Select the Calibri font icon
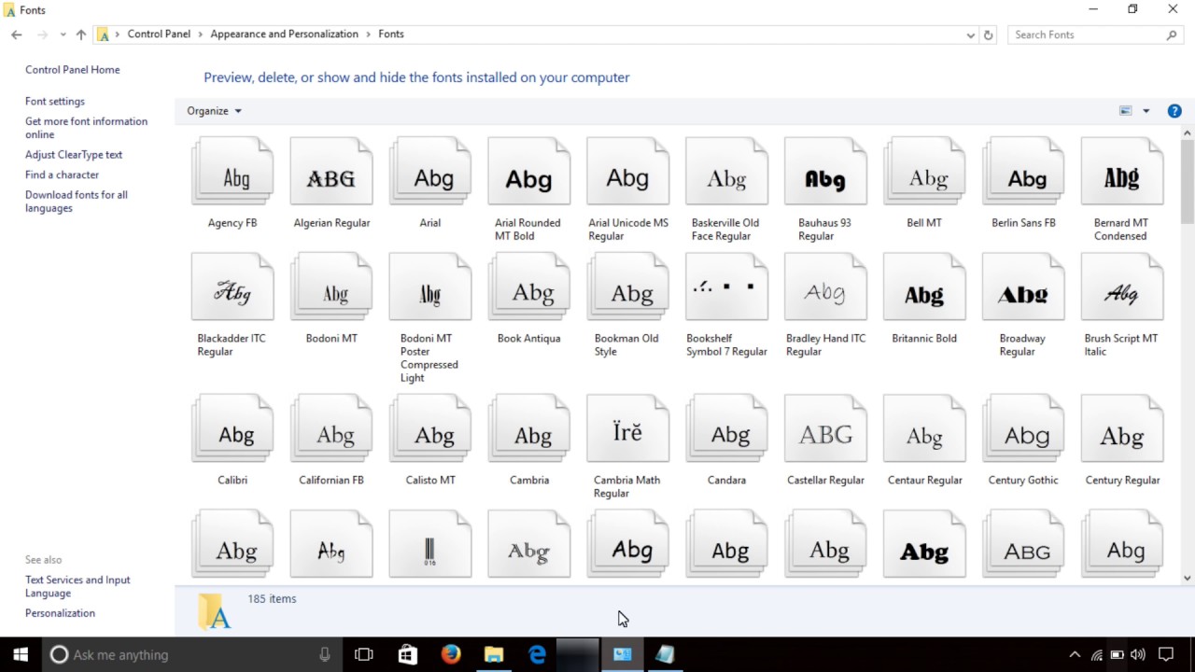Viewport: 1195px width, 672px height. pos(232,428)
